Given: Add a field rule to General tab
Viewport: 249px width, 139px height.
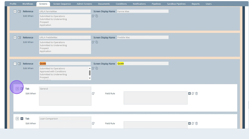Looking at the screenshot, I should tap(190, 93).
